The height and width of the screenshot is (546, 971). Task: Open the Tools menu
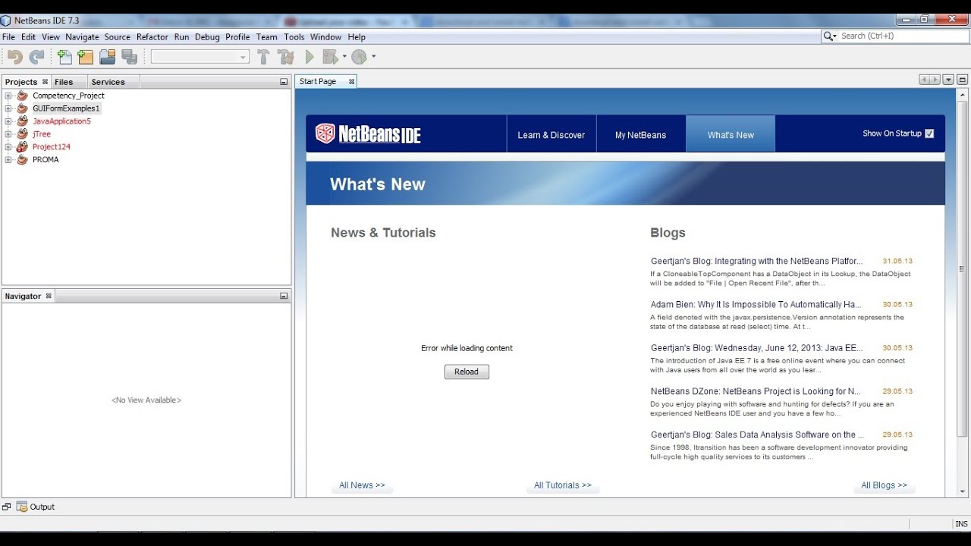tap(294, 36)
